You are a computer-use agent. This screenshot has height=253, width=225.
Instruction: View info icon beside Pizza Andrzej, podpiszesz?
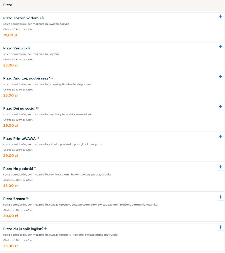[52, 78]
